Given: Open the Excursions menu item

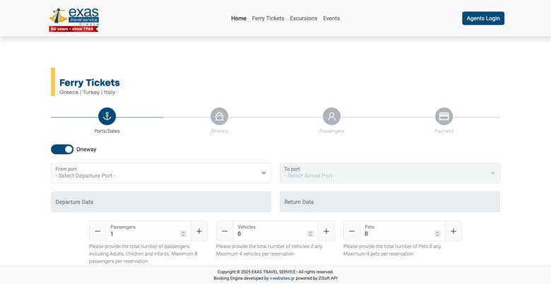Looking at the screenshot, I should (304, 18).
